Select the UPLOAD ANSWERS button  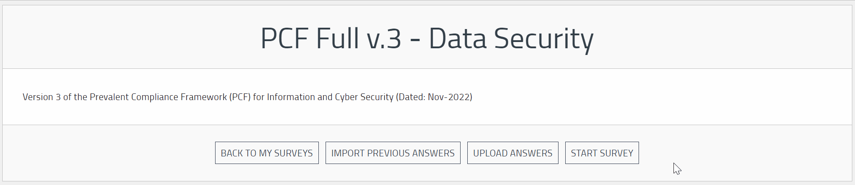click(x=512, y=153)
